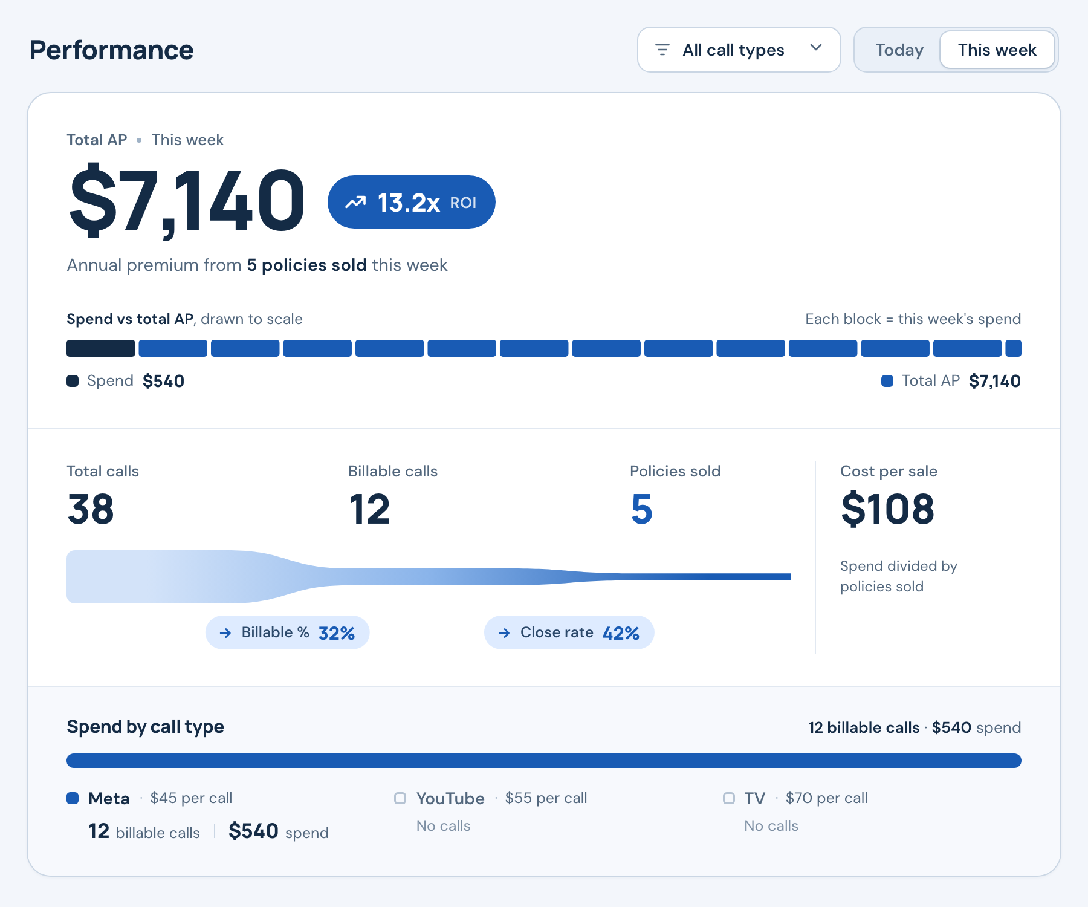Click the Billable calls value 12
1088x907 pixels.
point(369,509)
